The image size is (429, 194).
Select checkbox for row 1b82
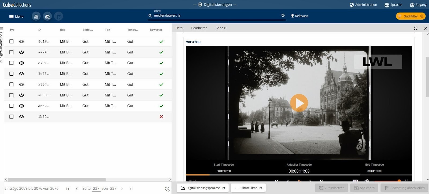[x=12, y=117]
